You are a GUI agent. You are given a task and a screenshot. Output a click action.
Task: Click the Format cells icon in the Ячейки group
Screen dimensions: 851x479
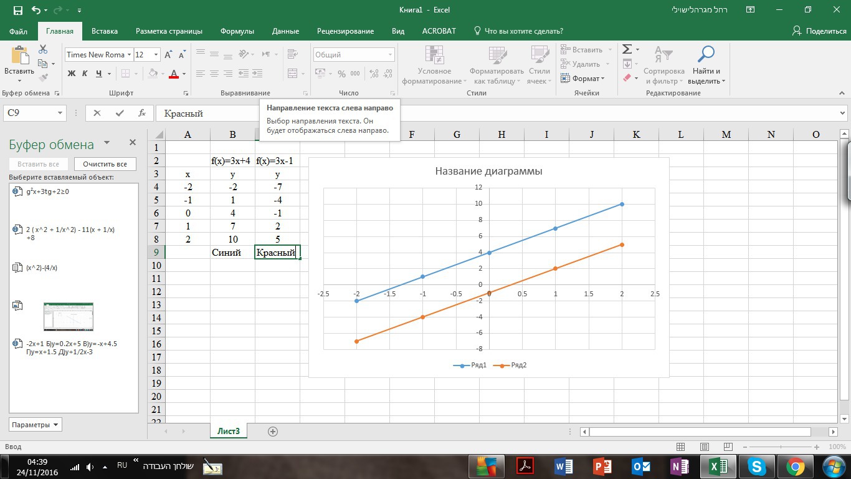tap(566, 79)
